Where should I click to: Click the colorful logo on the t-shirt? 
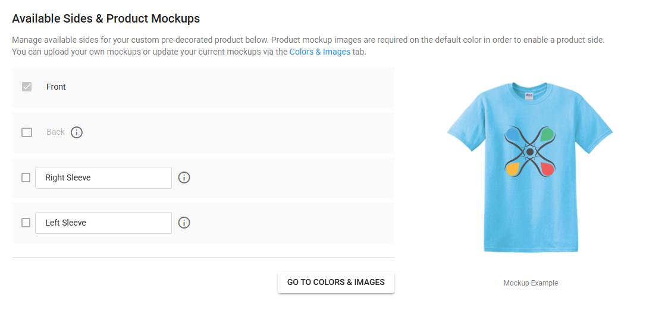tap(529, 152)
